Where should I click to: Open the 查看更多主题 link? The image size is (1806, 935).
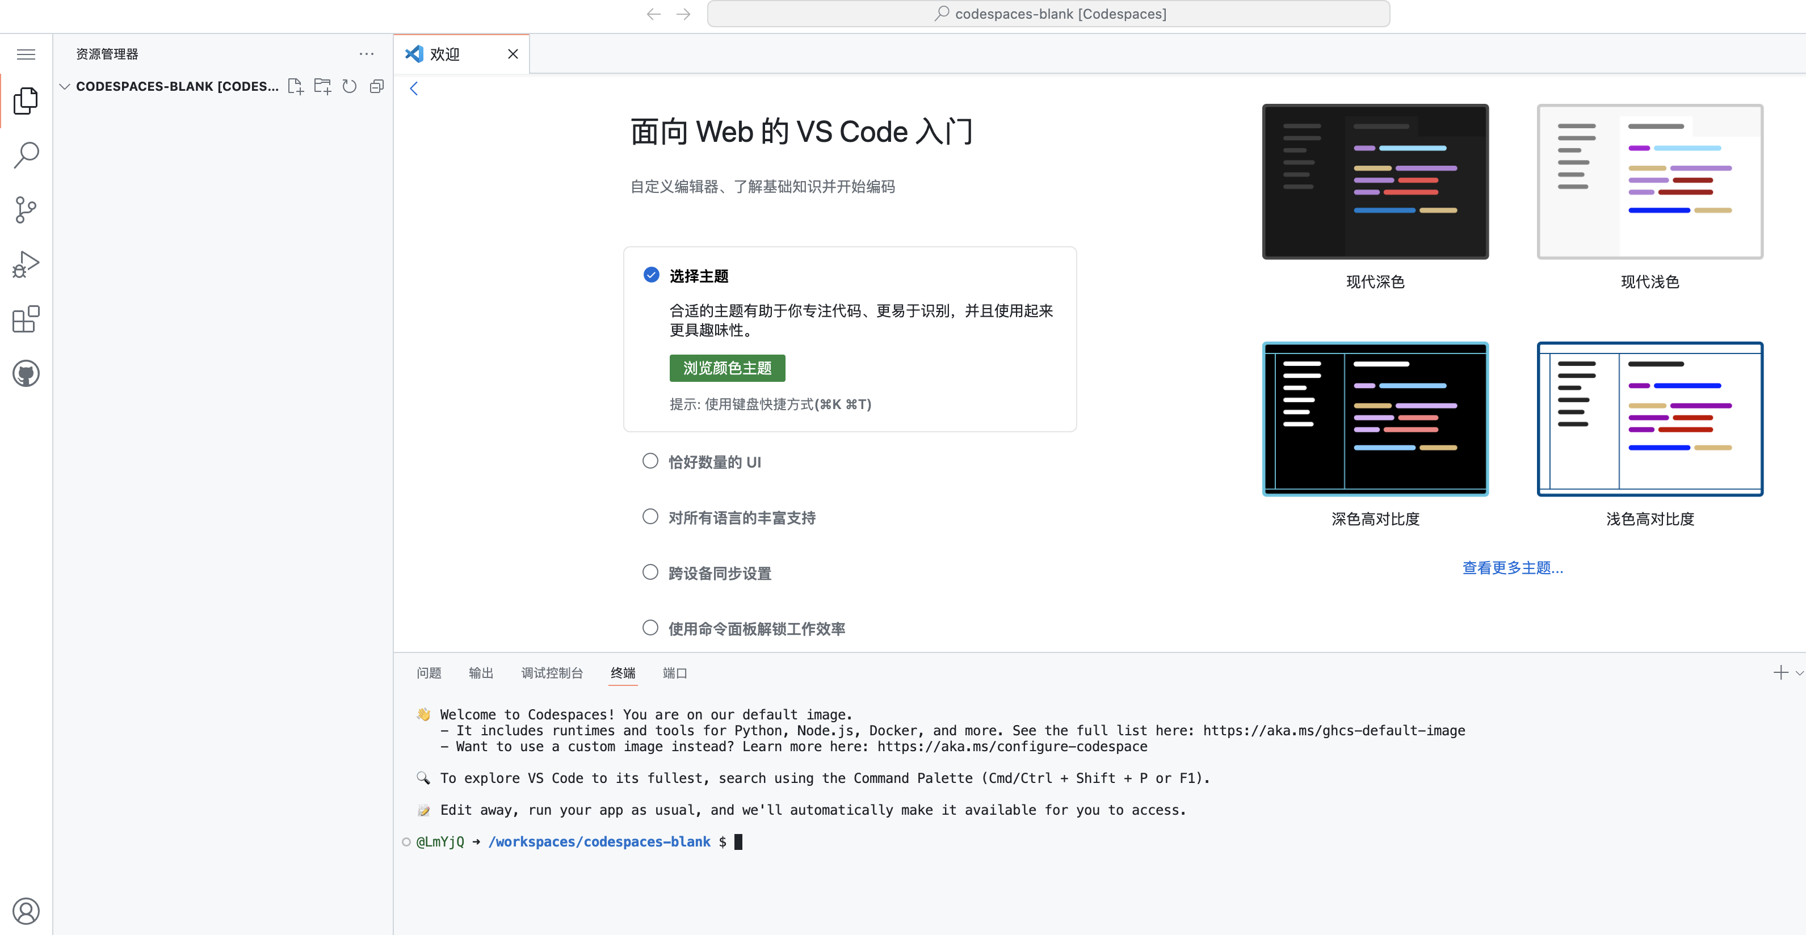(1512, 568)
